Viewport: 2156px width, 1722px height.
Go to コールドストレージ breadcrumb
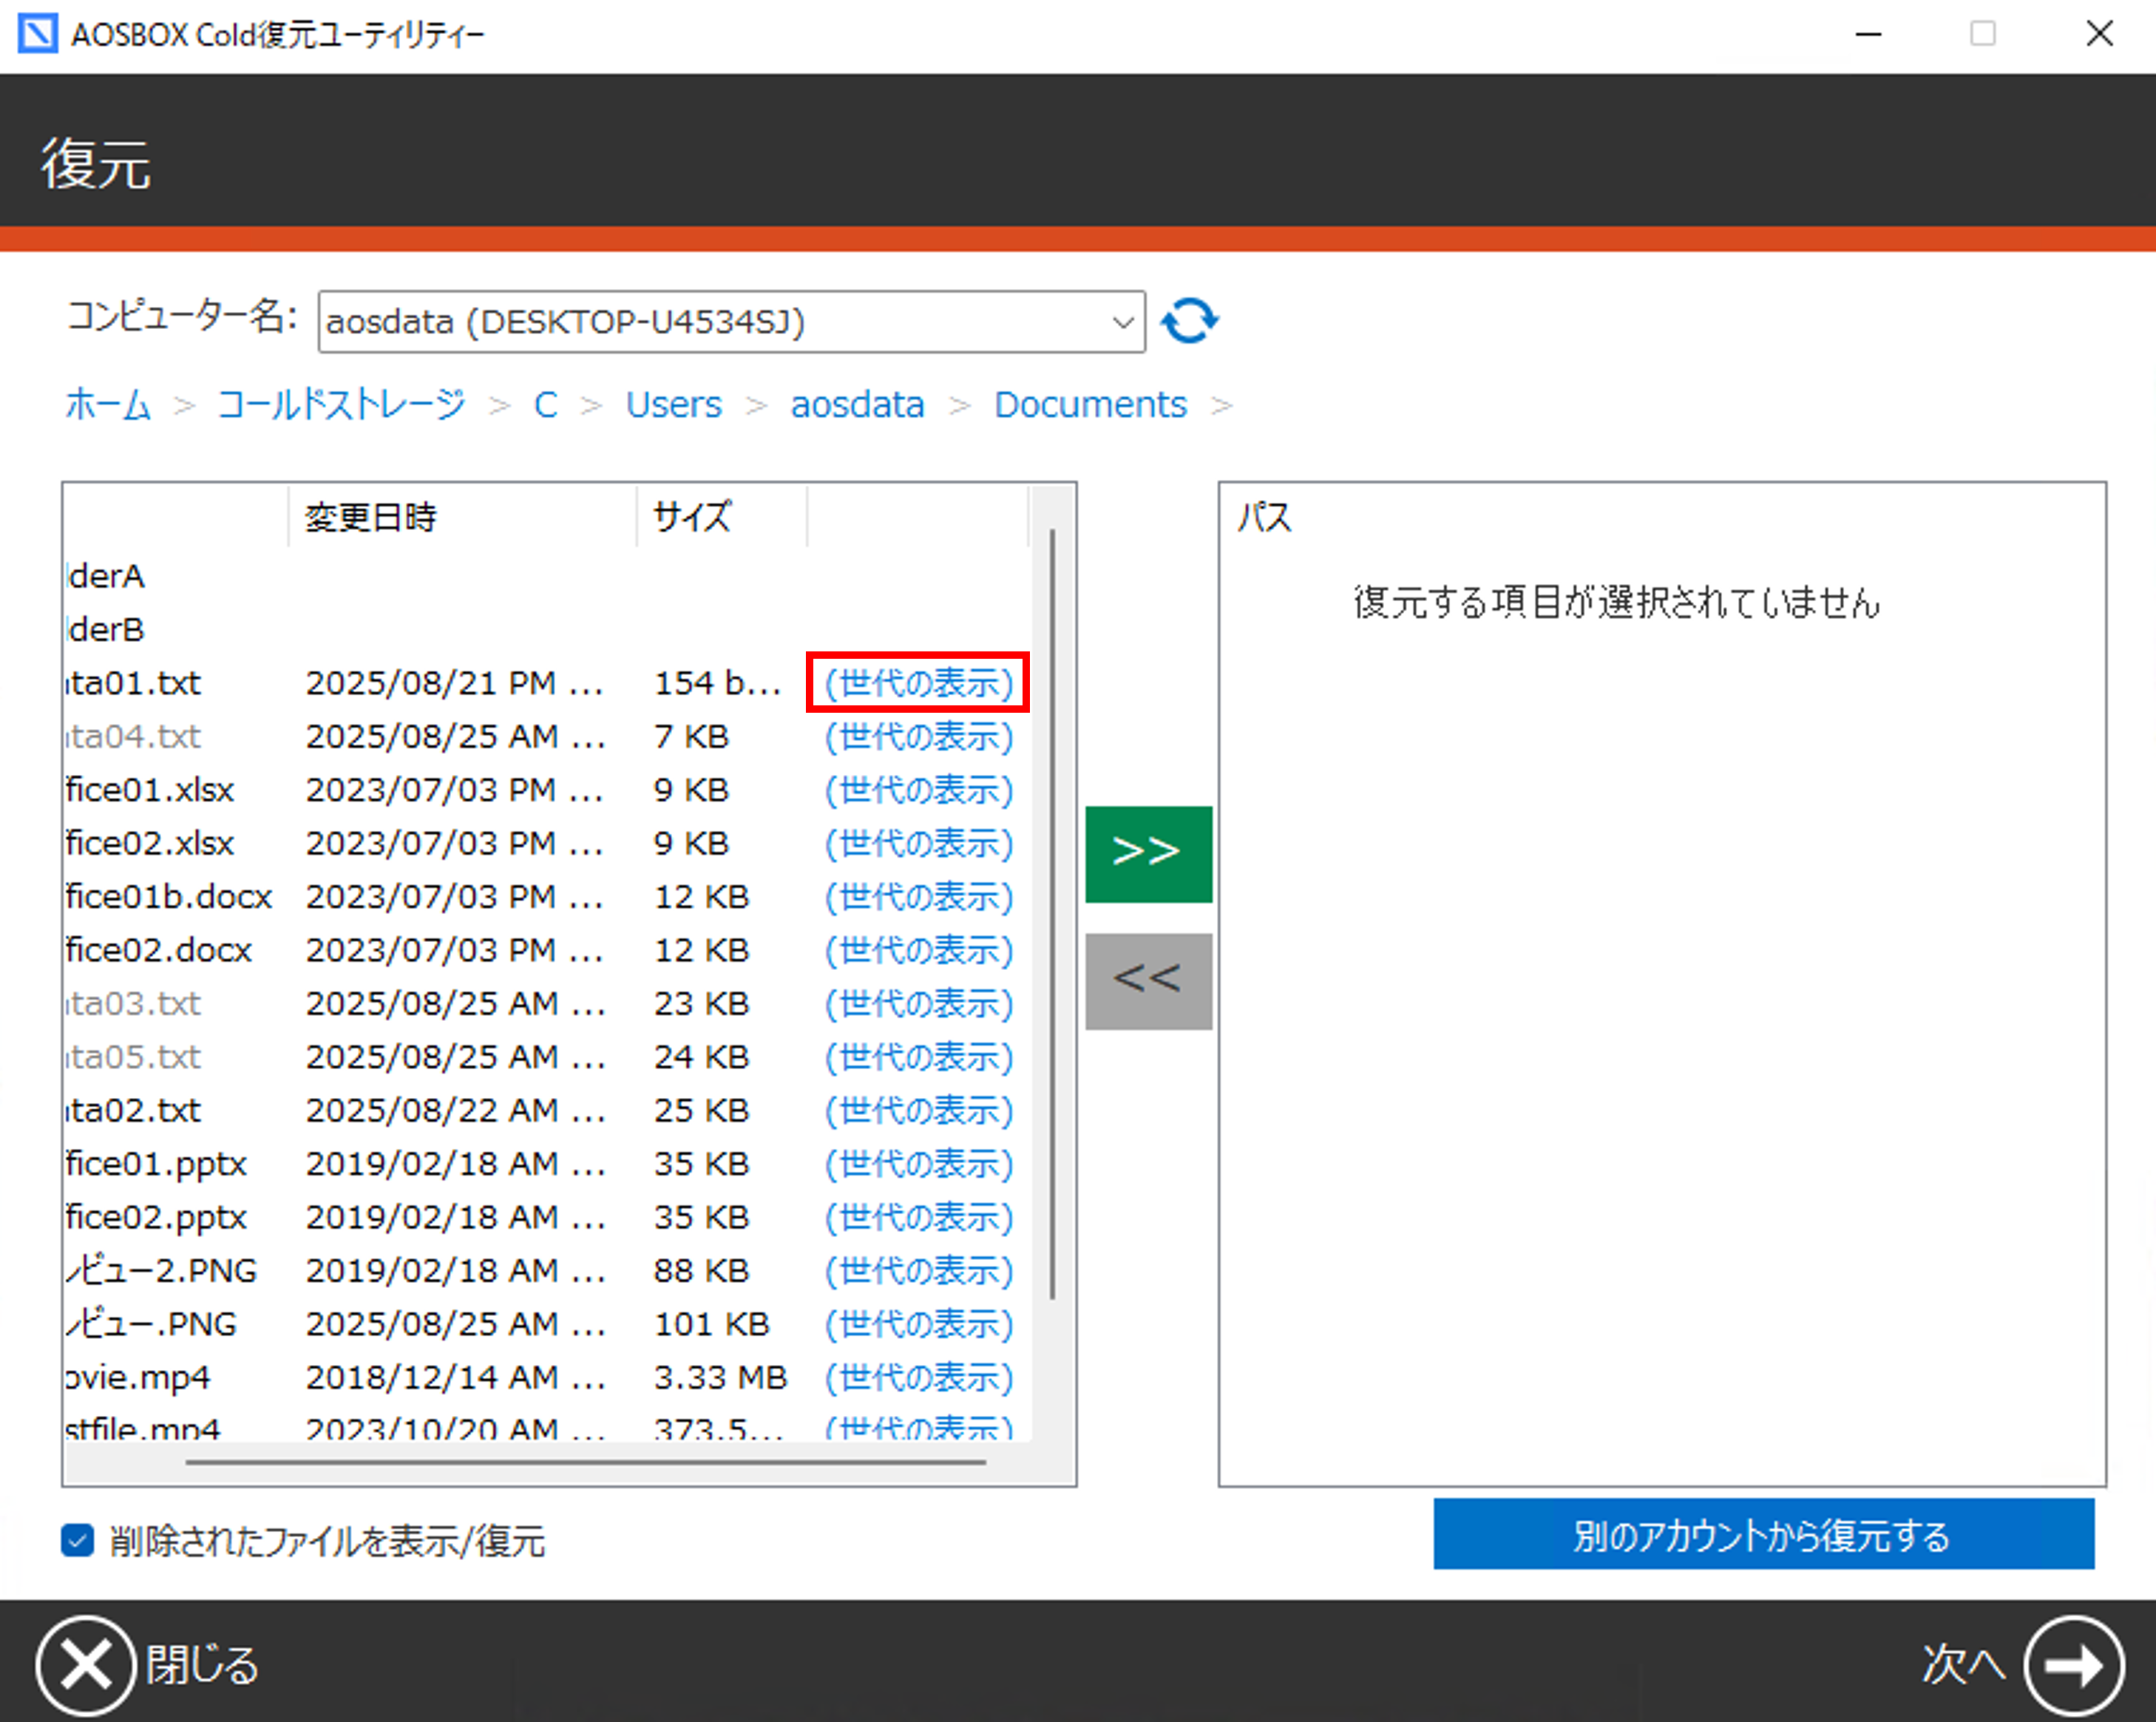pos(341,405)
